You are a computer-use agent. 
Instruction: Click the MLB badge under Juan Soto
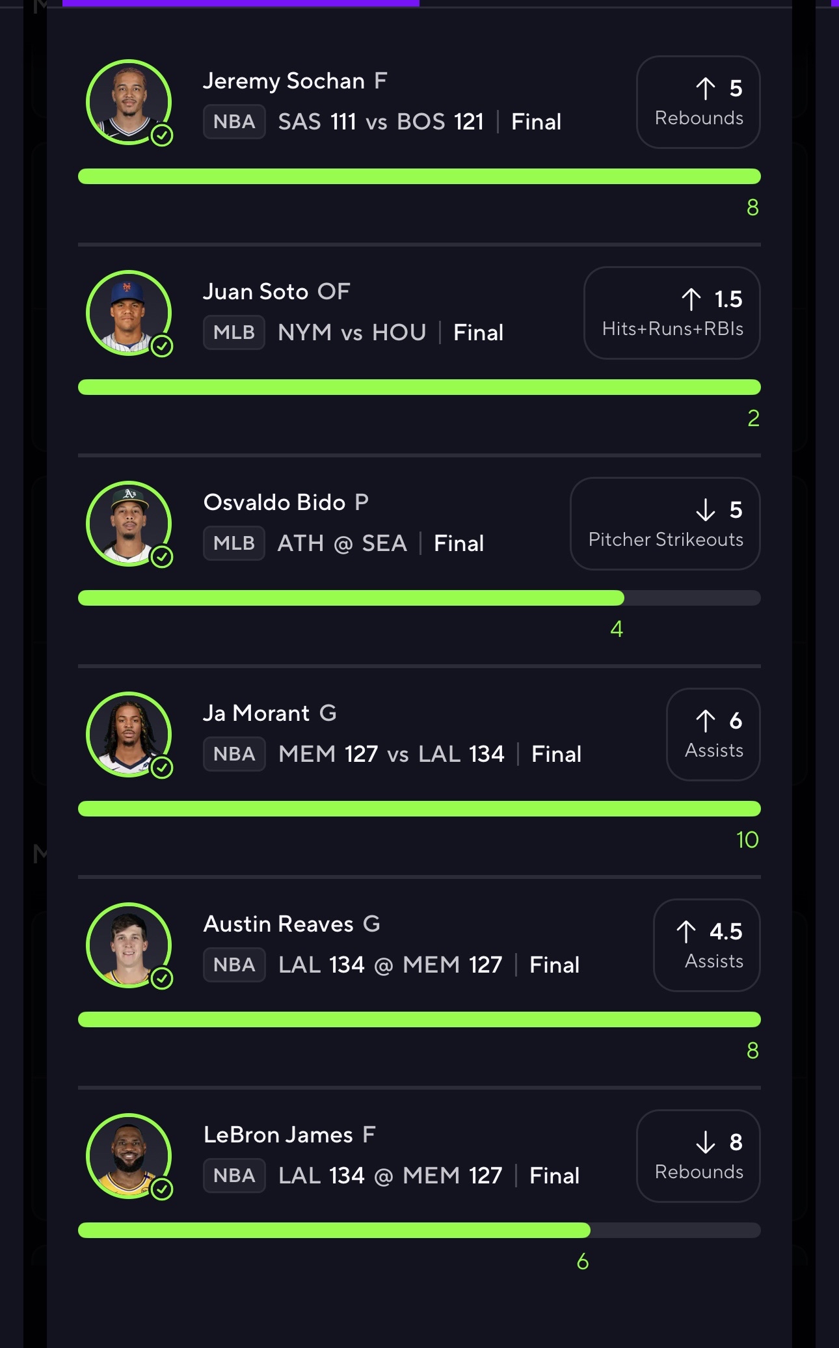pos(234,332)
